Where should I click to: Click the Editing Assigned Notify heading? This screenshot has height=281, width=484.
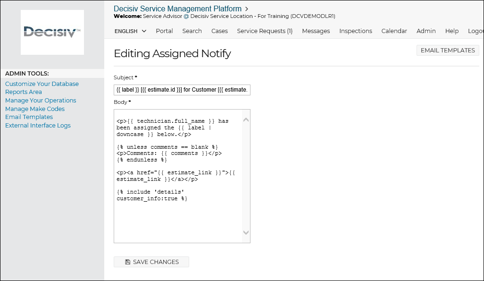pos(172,53)
